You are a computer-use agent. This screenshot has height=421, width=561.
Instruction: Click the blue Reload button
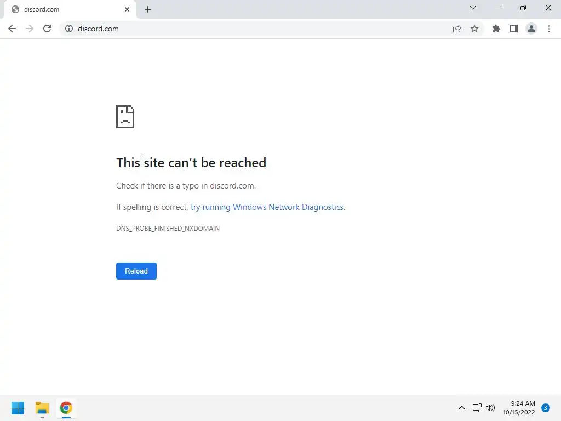(136, 271)
